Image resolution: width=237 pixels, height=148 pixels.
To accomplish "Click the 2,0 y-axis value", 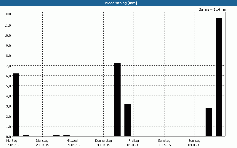I will [x=9, y=116].
